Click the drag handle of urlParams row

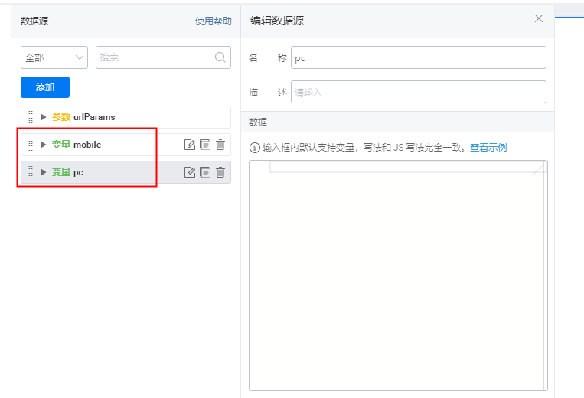31,117
